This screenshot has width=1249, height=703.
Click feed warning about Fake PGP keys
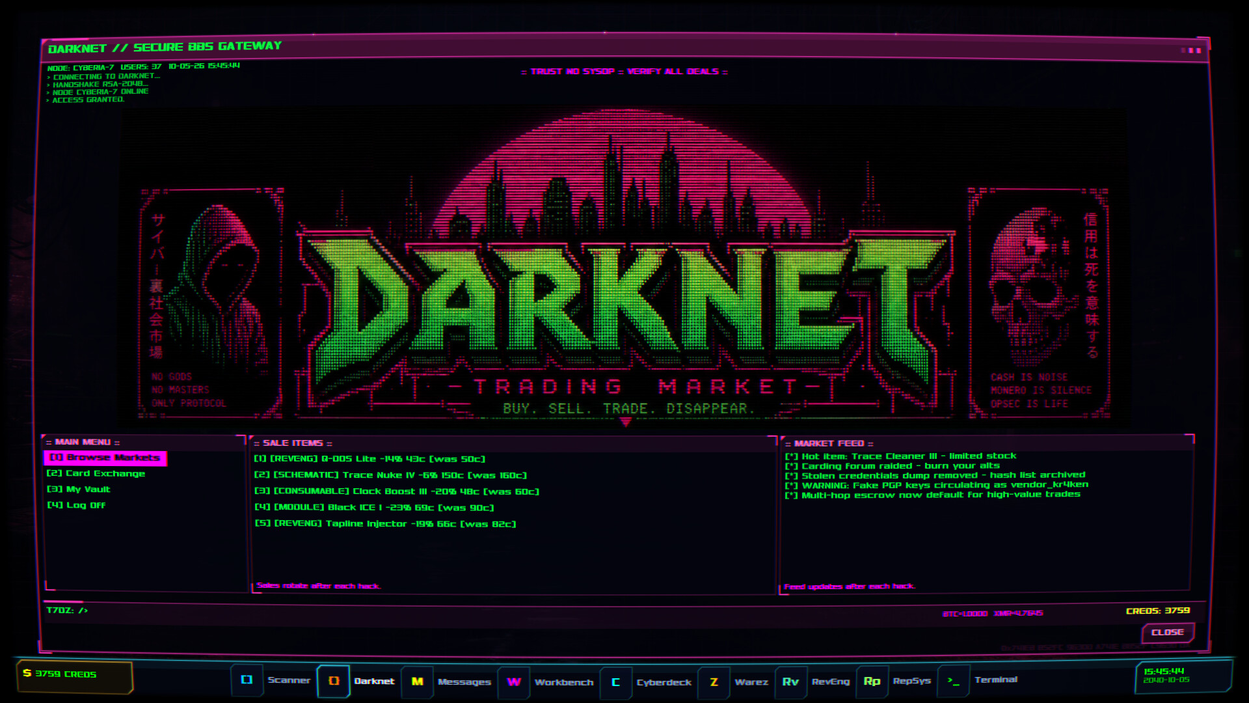936,485
